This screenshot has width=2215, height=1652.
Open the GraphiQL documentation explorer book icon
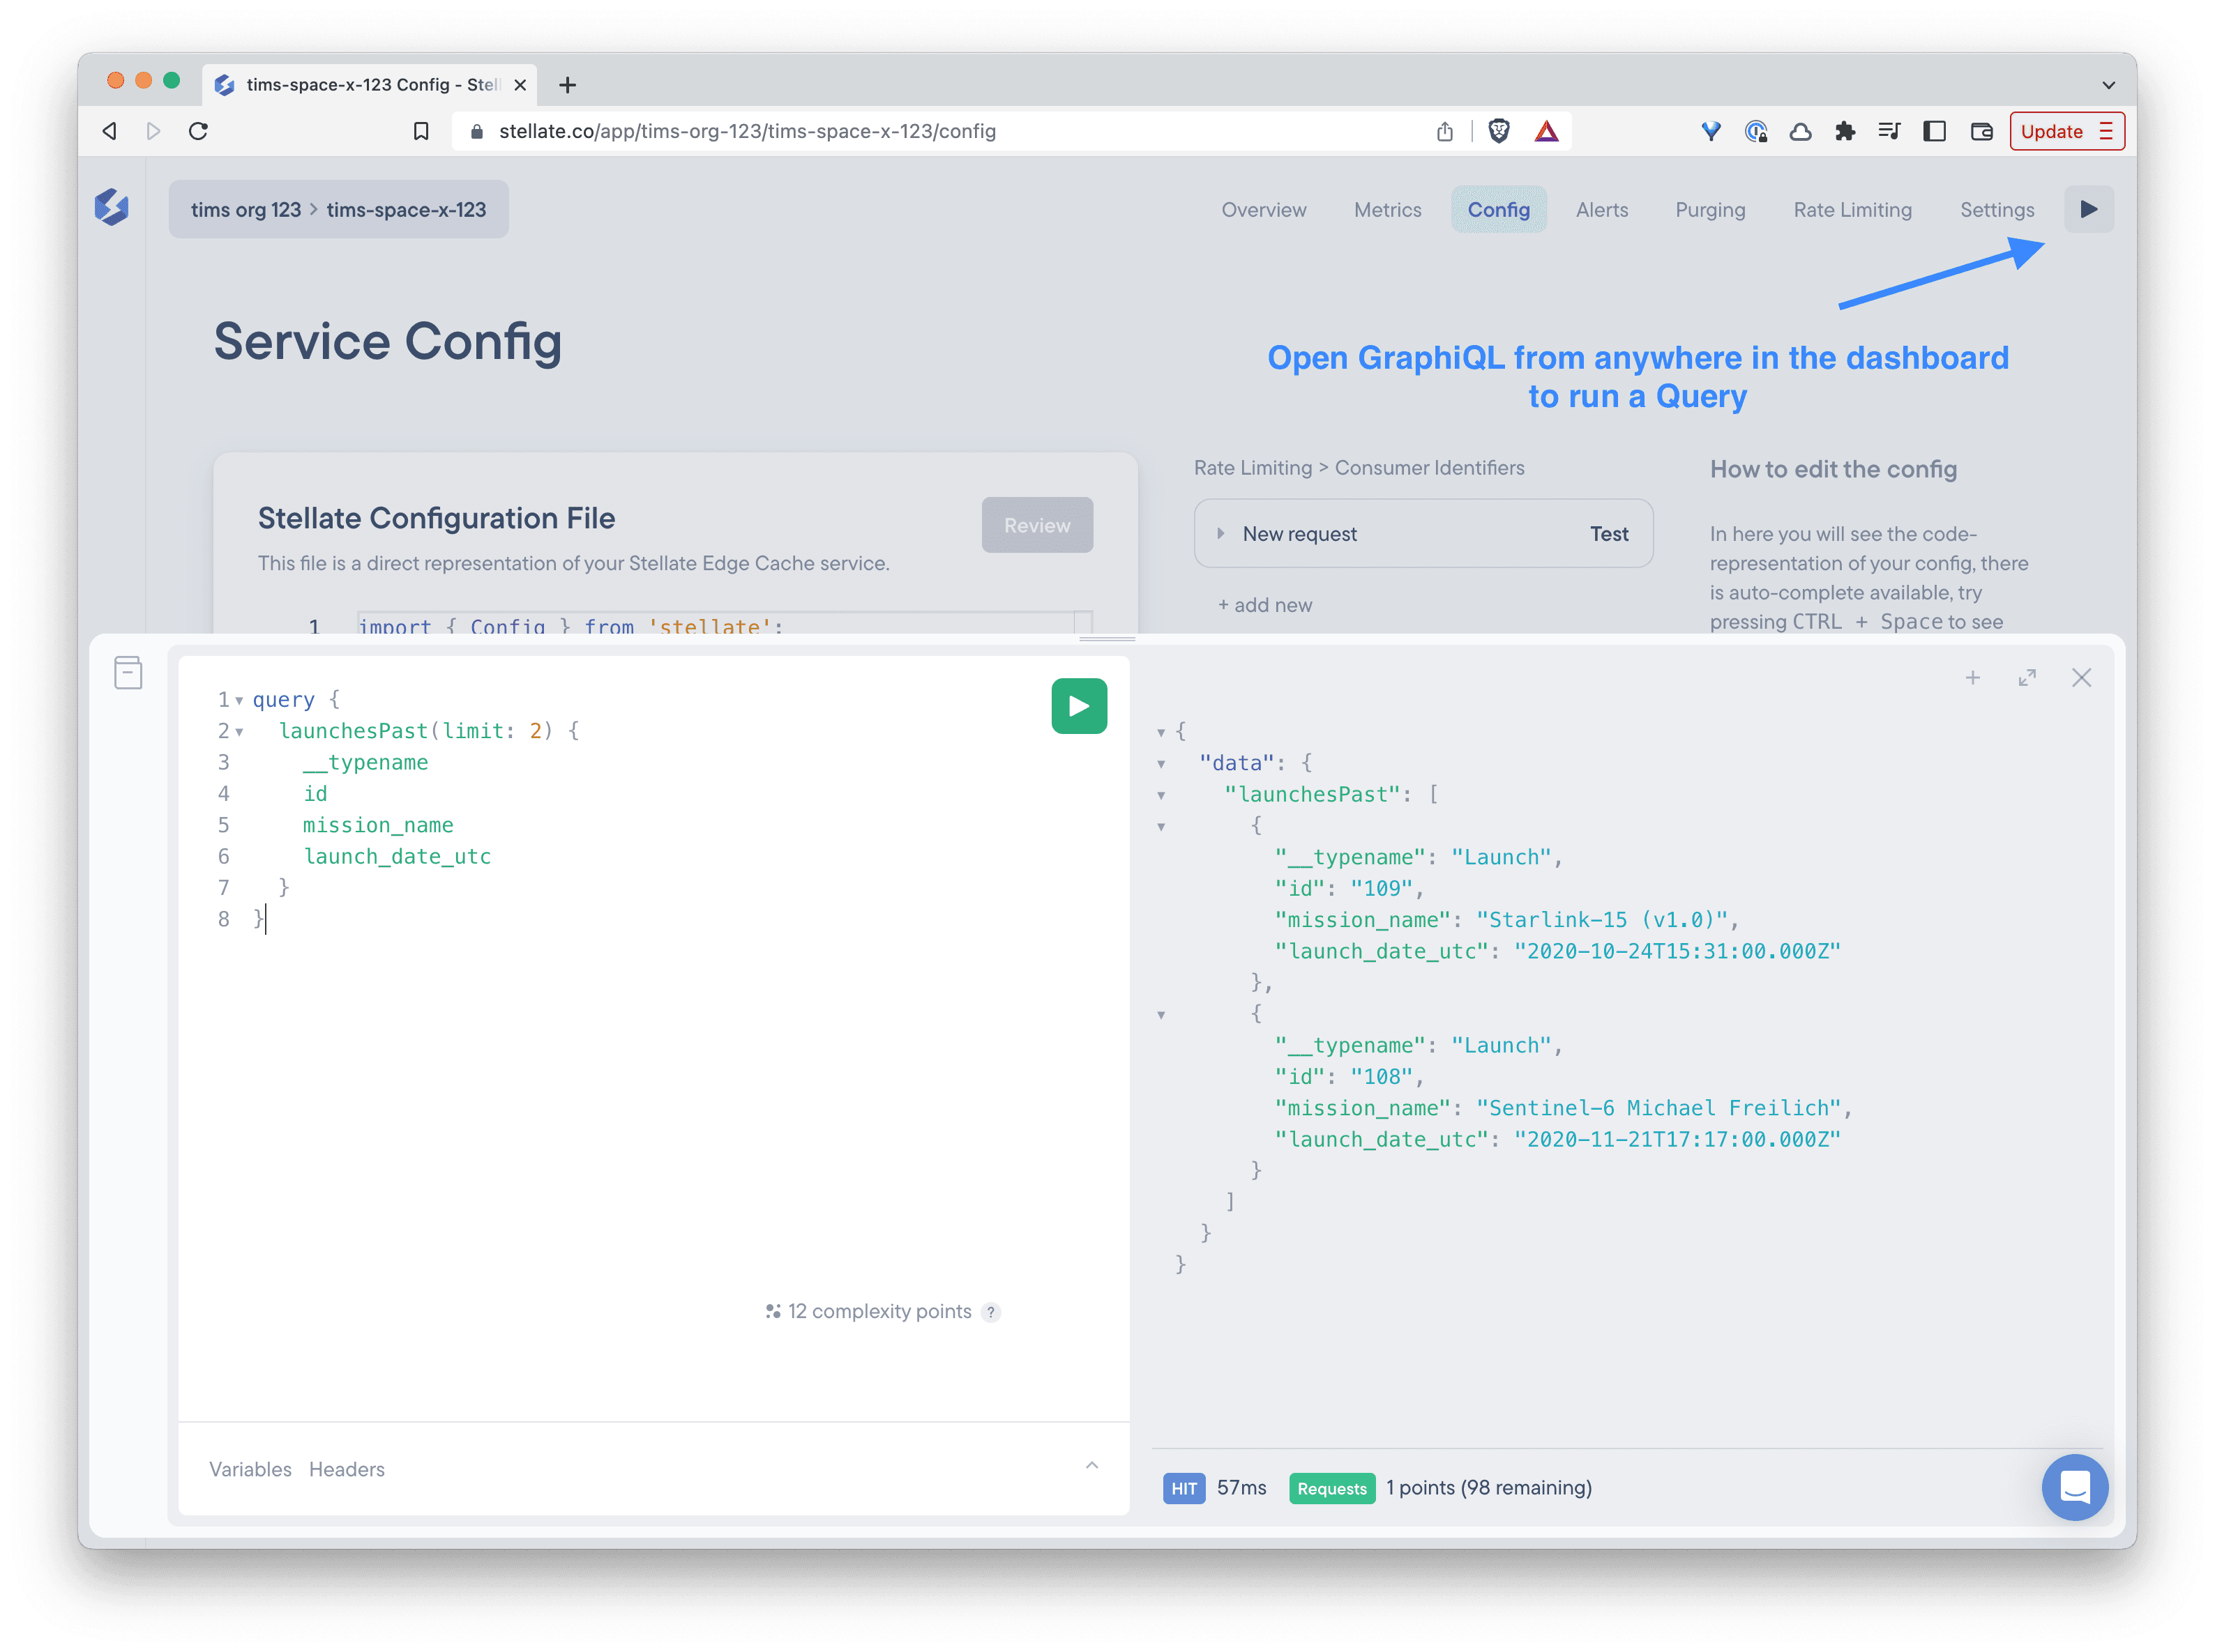coord(128,673)
